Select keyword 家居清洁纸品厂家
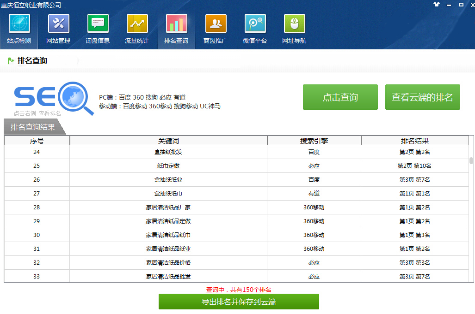The height and width of the screenshot is (314, 475). pos(168,207)
